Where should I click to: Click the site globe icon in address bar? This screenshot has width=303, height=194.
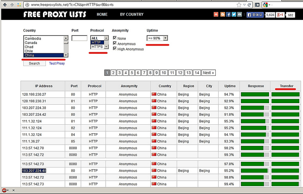(27, 5)
